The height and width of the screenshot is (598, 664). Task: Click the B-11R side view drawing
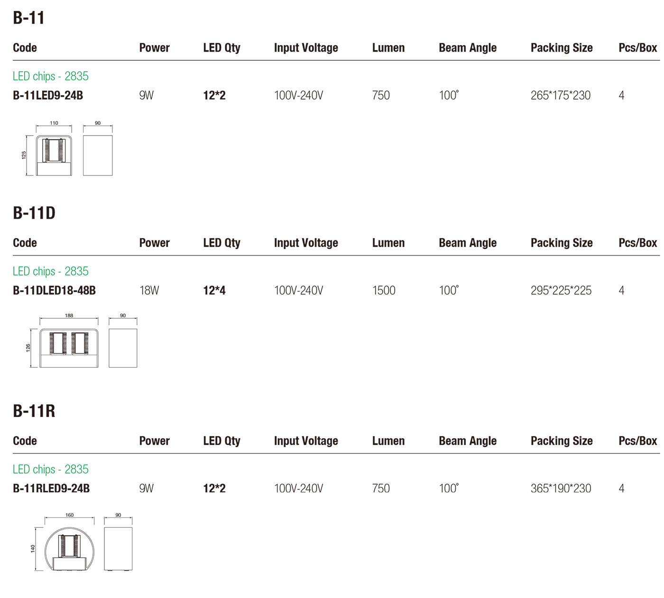coord(118,542)
